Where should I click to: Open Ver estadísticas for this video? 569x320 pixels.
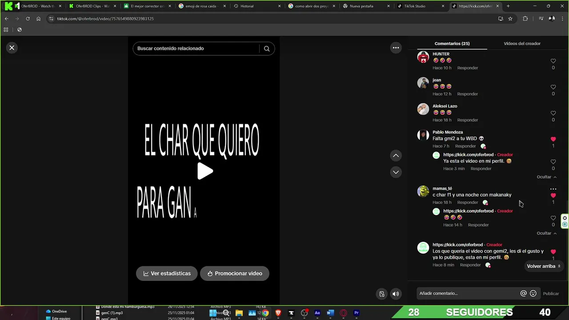click(167, 273)
